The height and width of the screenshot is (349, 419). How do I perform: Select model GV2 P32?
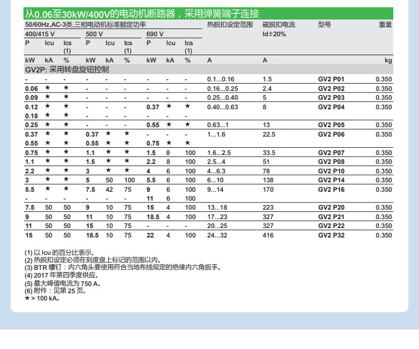331,235
